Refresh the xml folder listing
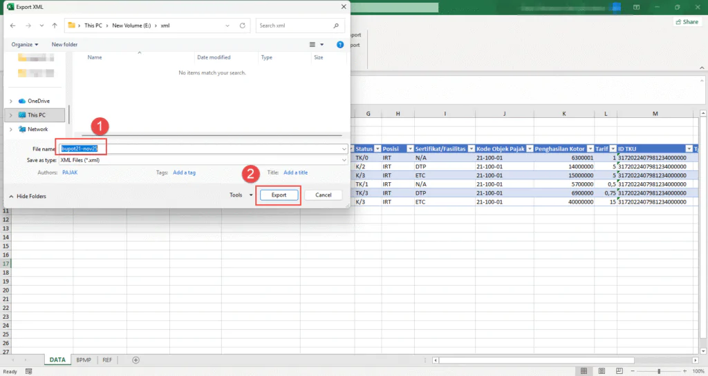 pyautogui.click(x=243, y=26)
